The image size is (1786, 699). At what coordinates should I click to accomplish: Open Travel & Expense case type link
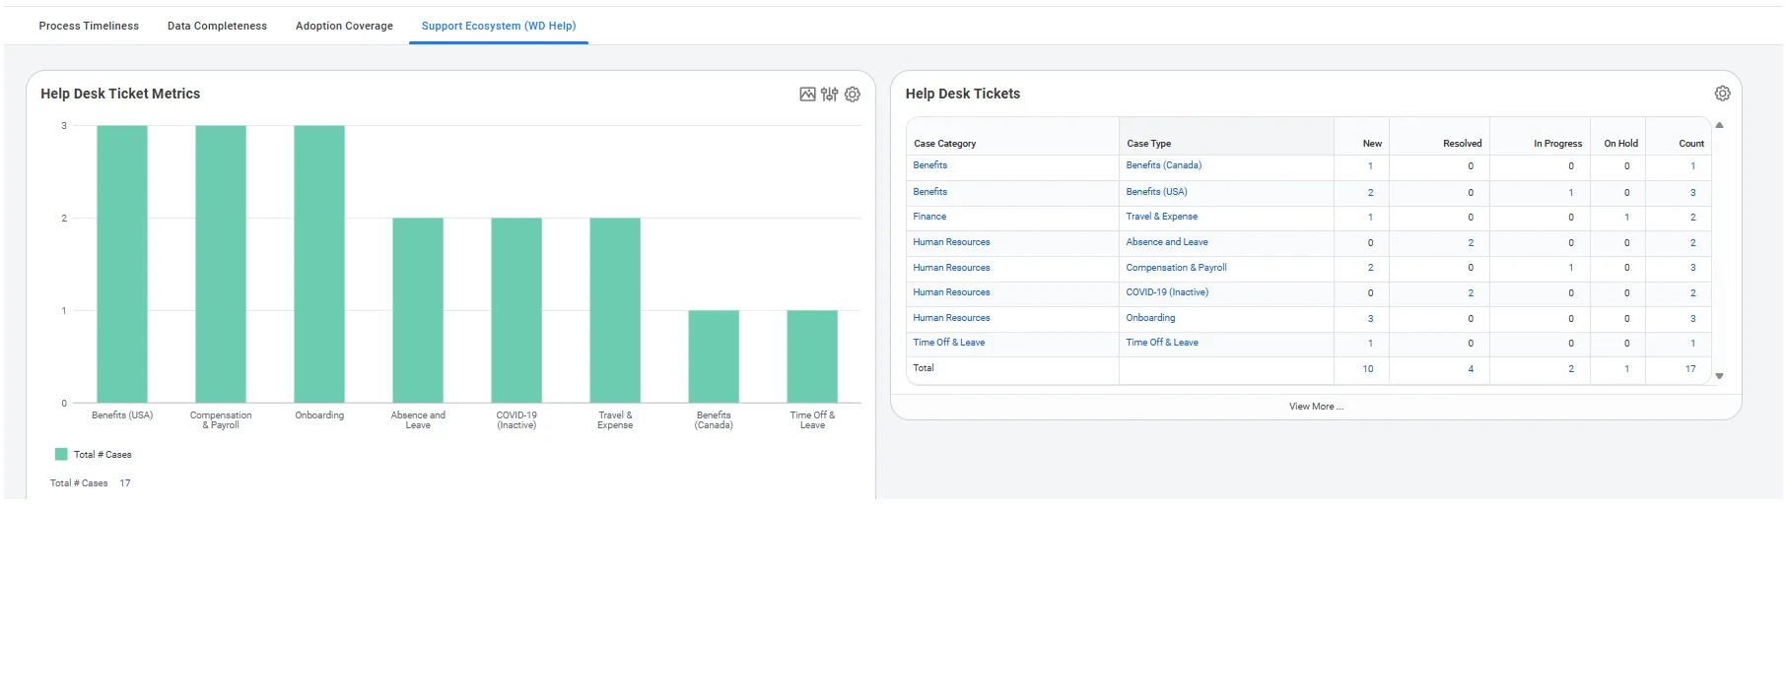[x=1162, y=217]
